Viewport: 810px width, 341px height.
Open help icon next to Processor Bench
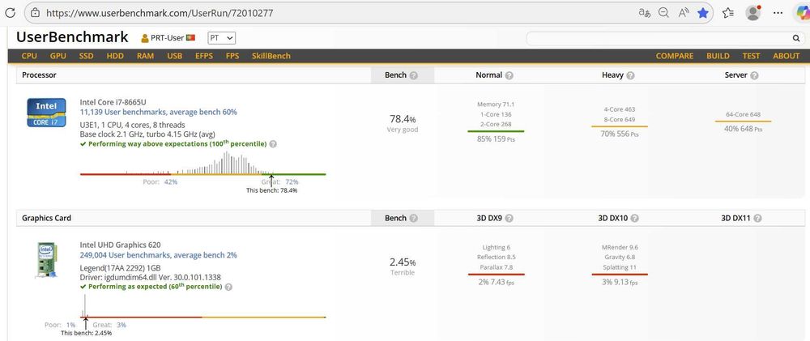pos(413,75)
